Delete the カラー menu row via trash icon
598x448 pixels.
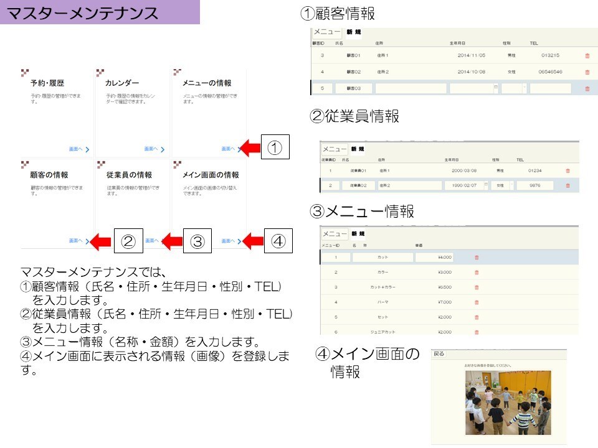point(477,273)
